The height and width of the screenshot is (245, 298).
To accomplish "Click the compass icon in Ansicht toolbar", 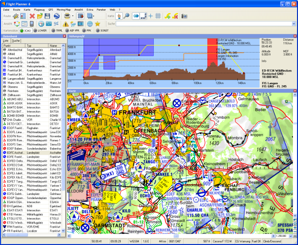I will pos(41,24).
